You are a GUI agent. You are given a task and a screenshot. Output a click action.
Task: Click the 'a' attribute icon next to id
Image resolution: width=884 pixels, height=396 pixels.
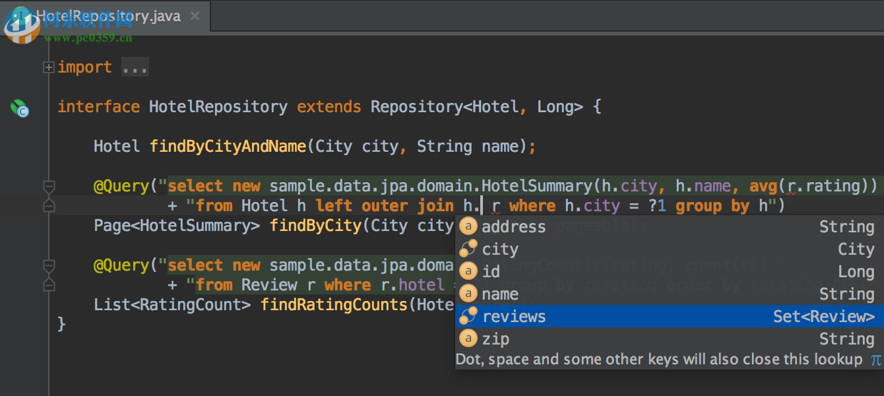468,271
